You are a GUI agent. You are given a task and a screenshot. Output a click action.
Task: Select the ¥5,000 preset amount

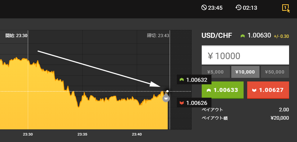click(x=215, y=72)
